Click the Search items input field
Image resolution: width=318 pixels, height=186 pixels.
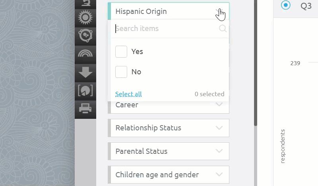click(x=166, y=29)
